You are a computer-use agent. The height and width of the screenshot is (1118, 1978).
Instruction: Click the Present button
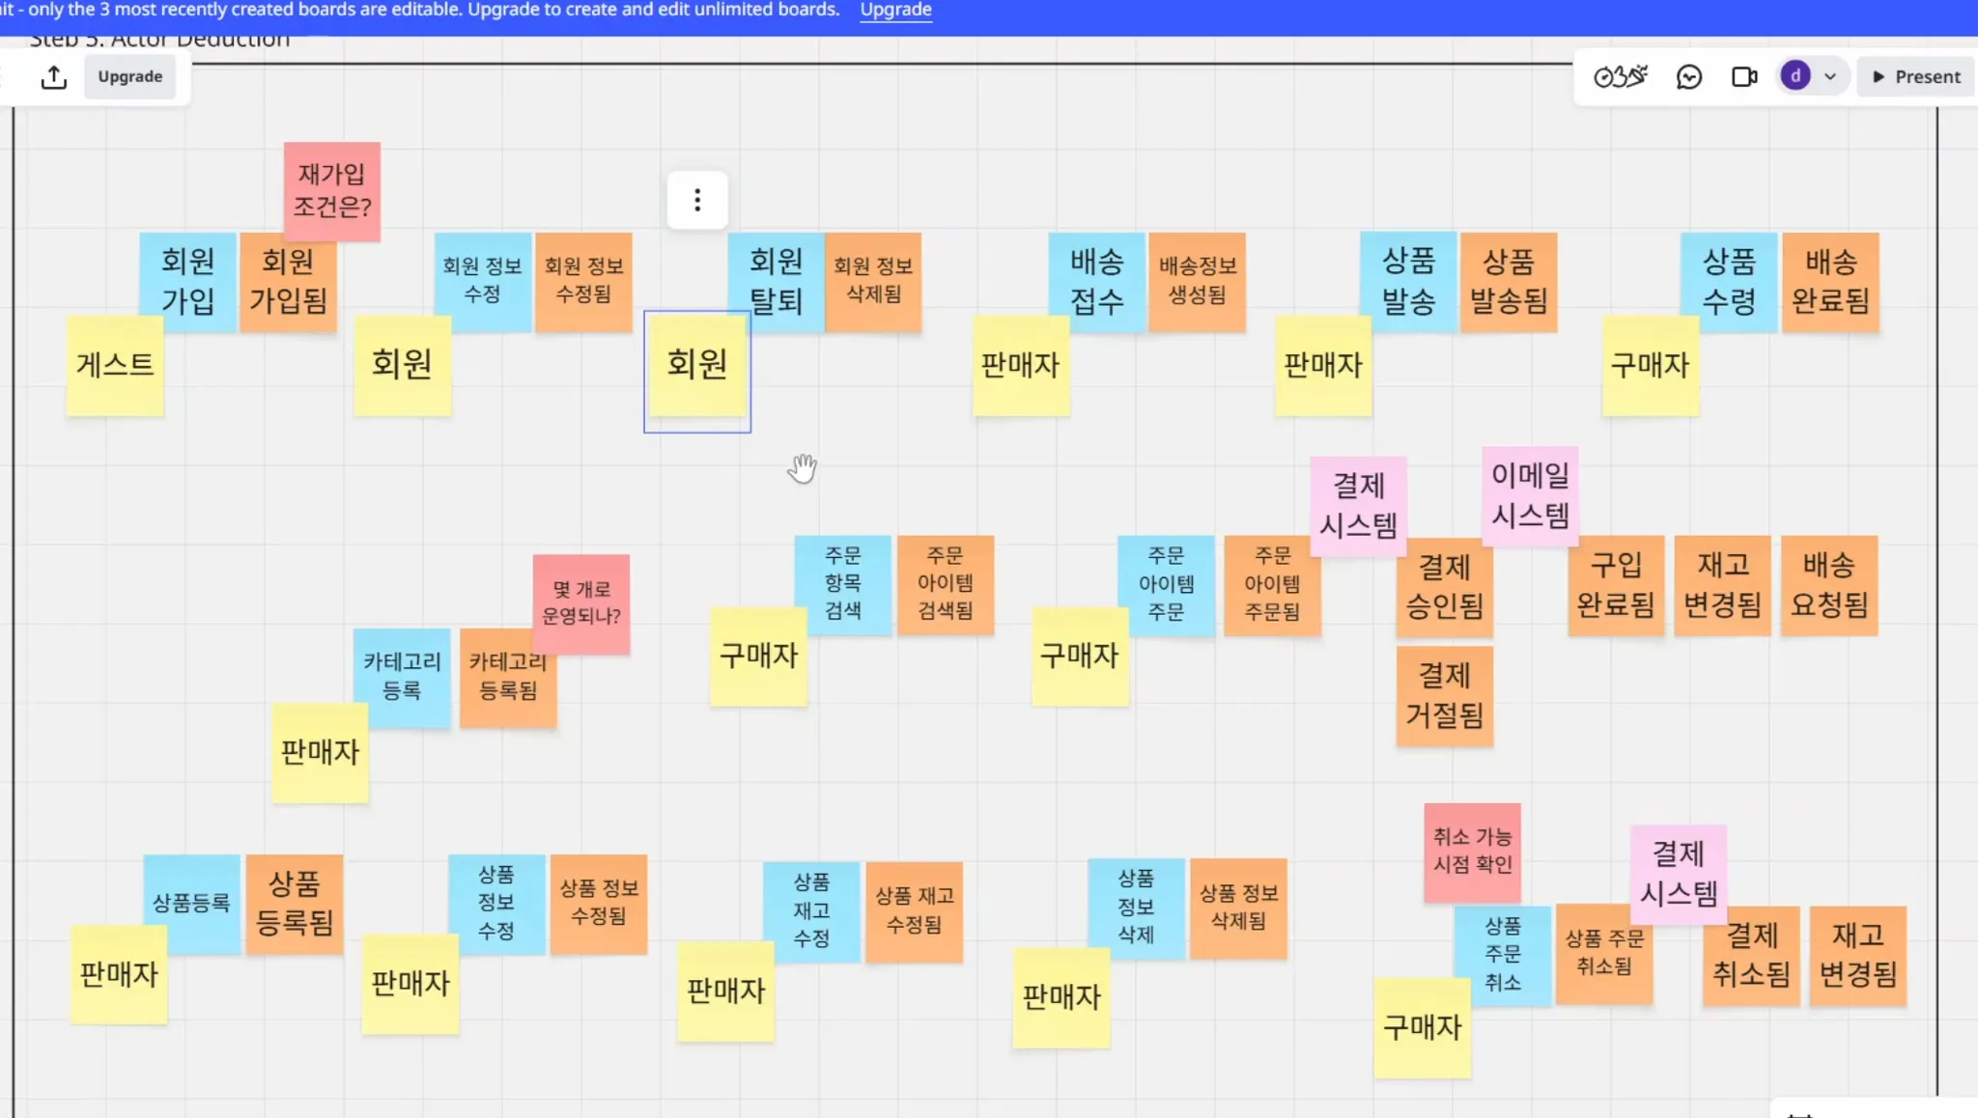click(x=1915, y=77)
